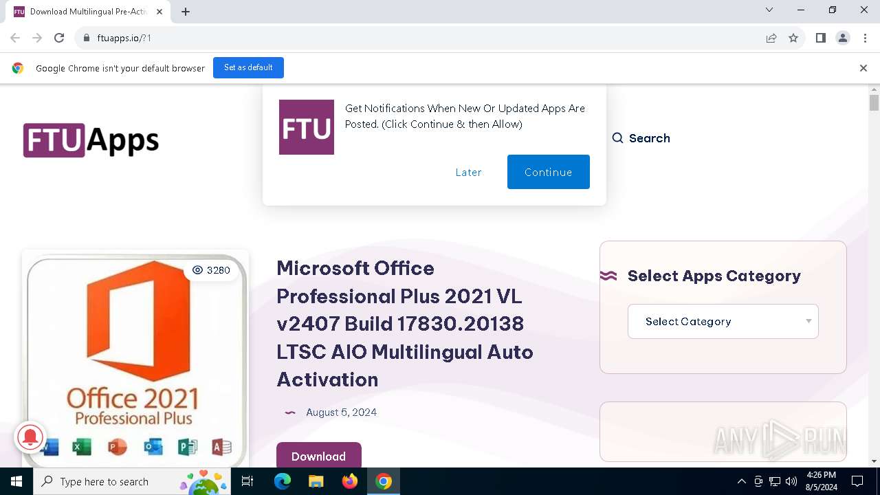Launch Microsoft Edge from the taskbar
This screenshot has width=880, height=495.
click(x=283, y=481)
